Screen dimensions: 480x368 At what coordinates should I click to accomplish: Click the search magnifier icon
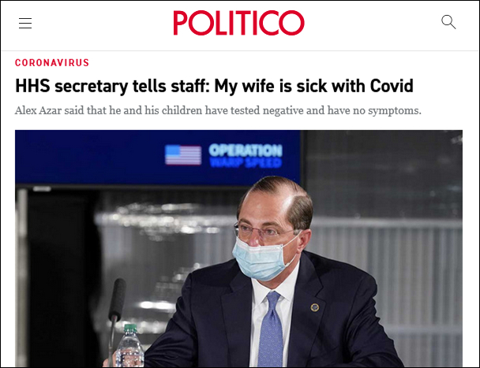click(448, 22)
